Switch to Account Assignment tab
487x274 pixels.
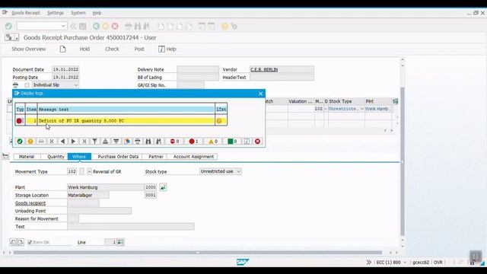193,157
